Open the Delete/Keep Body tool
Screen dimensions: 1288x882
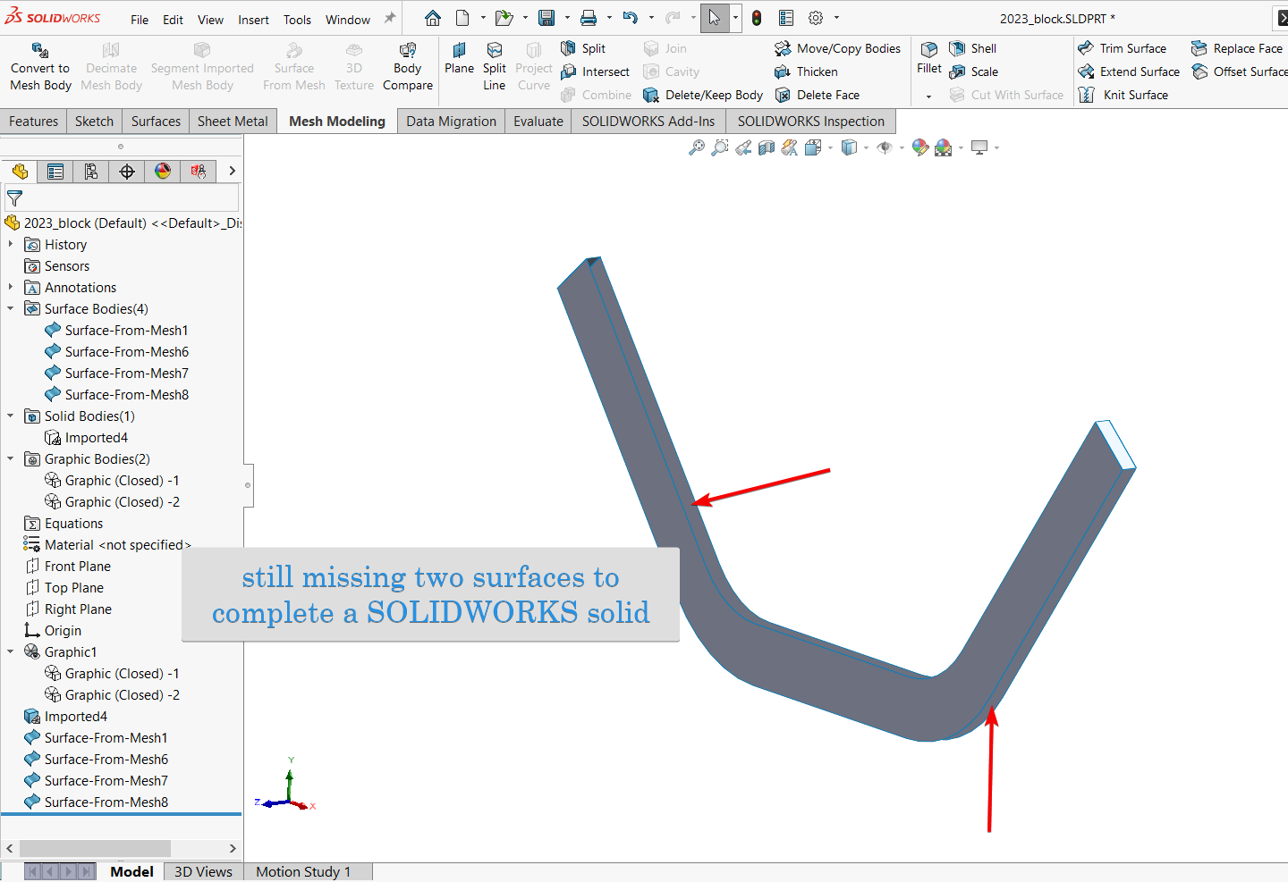tap(703, 95)
